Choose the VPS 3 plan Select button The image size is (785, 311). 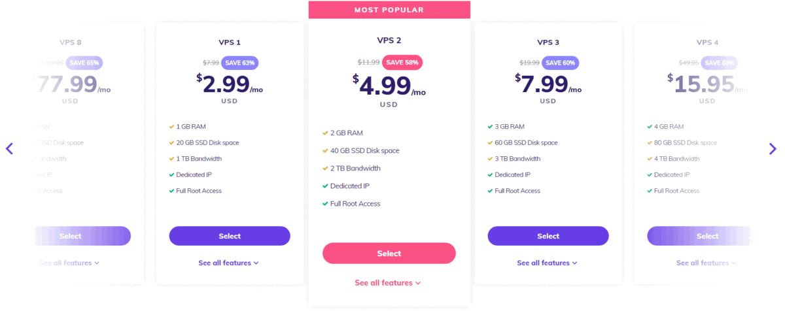pos(548,236)
